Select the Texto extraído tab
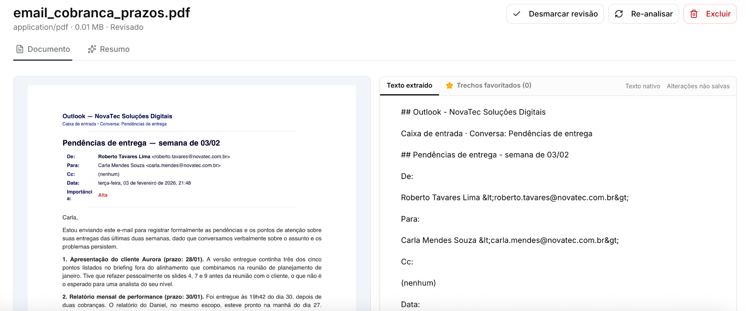Image resolution: width=754 pixels, height=311 pixels. pos(409,85)
